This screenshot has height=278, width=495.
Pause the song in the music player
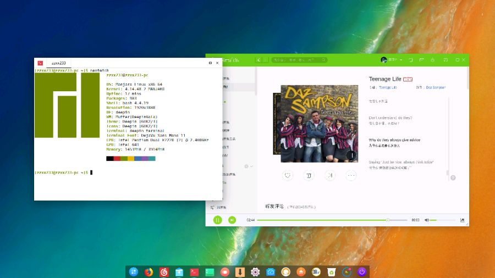(x=217, y=220)
